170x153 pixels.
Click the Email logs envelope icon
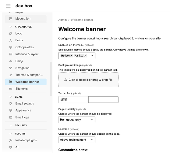point(11,117)
